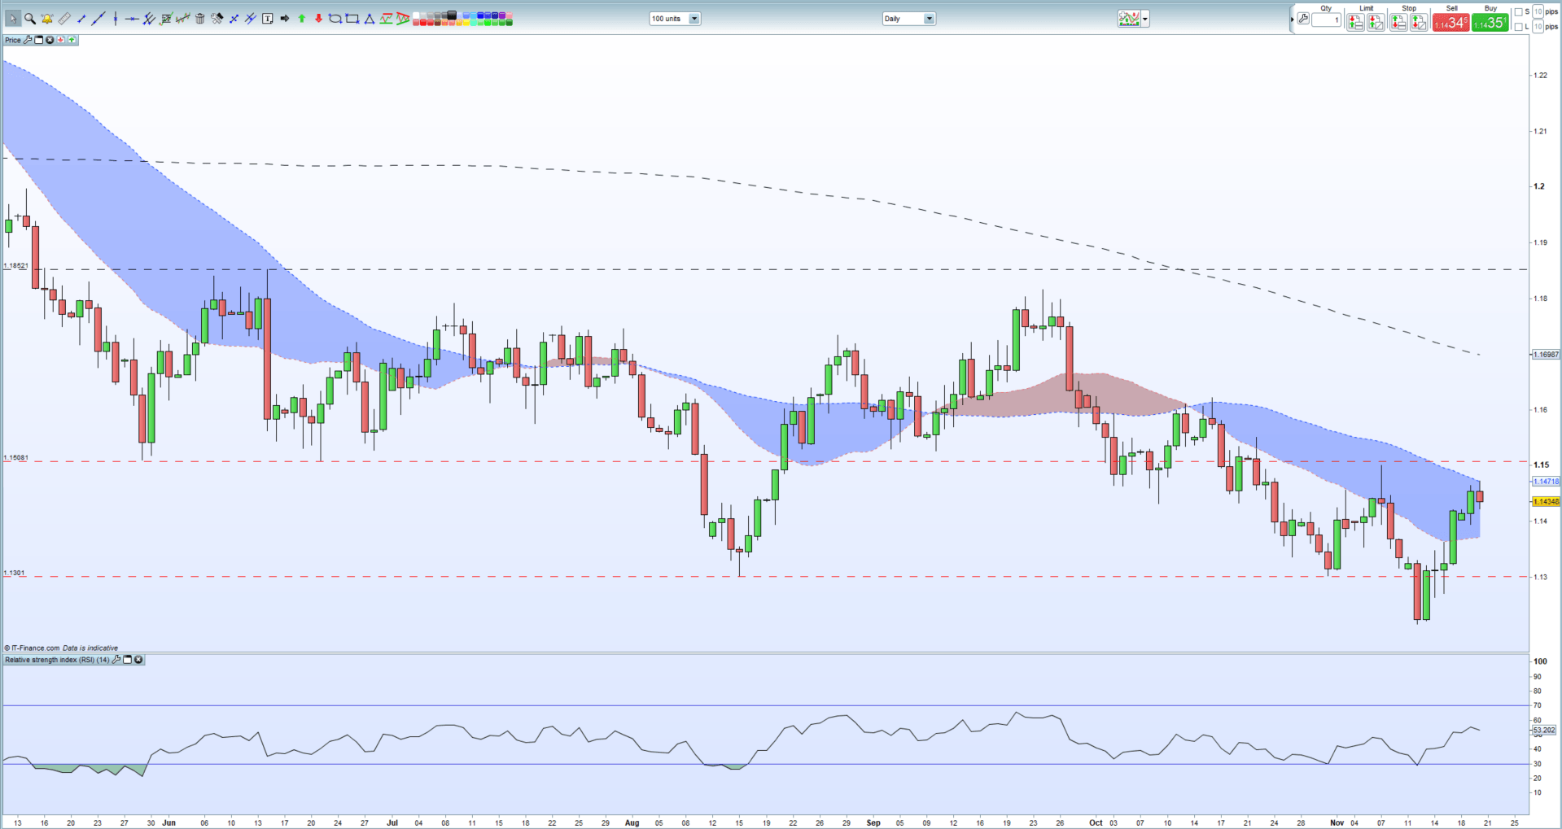
Task: Delete drawn objects with trash bin
Action: click(x=199, y=19)
